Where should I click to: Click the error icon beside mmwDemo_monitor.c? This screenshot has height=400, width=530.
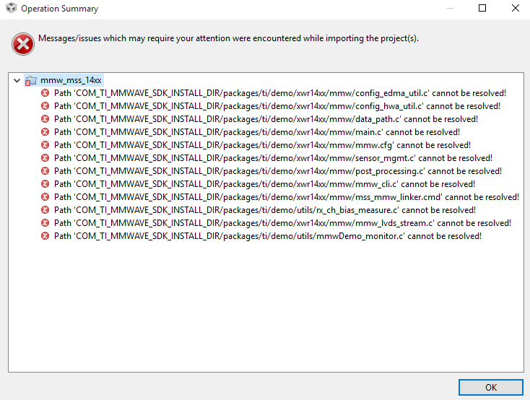45,236
